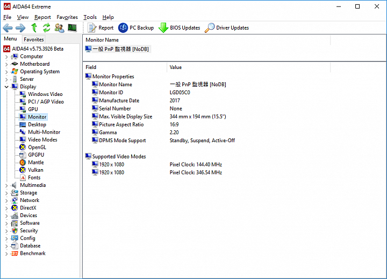This screenshot has height=279, width=387.
Task: Open Video Modes under Display
Action: (42, 139)
